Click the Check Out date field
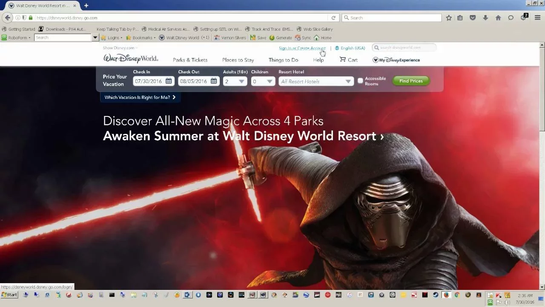The width and height of the screenshot is (545, 307). point(198,81)
